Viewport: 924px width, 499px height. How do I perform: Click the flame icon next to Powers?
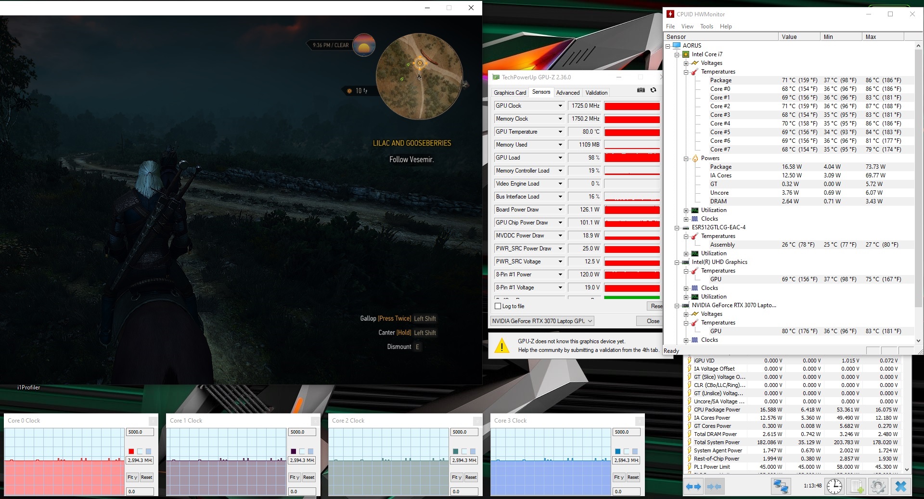pos(695,158)
